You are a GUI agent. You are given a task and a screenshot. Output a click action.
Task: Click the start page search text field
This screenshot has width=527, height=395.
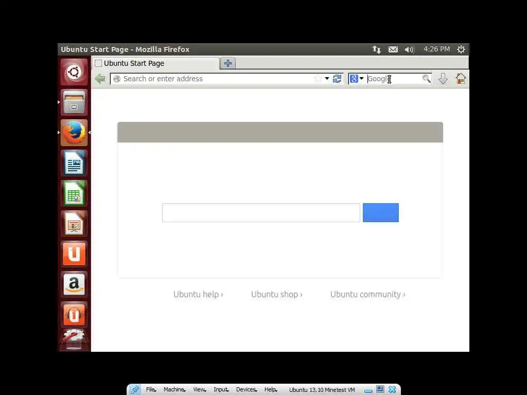coord(261,212)
